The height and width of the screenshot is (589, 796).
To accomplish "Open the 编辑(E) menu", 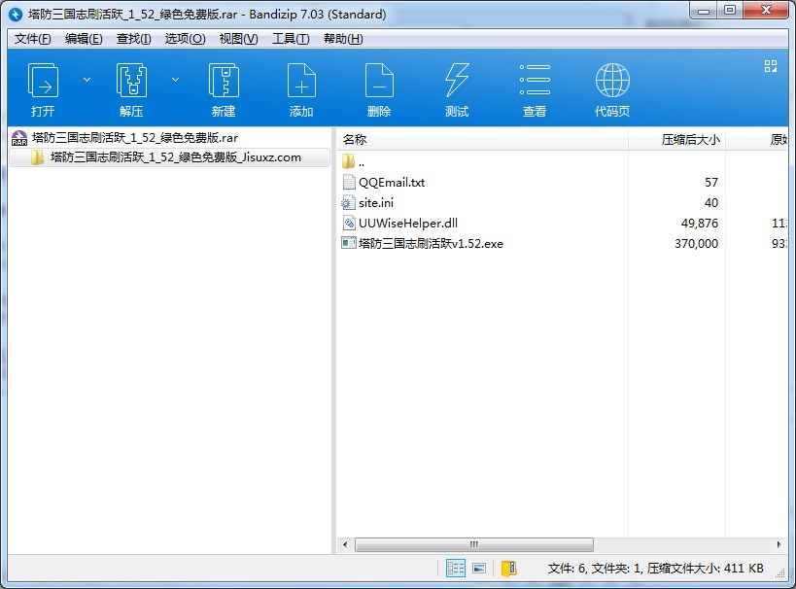I will 84,39.
